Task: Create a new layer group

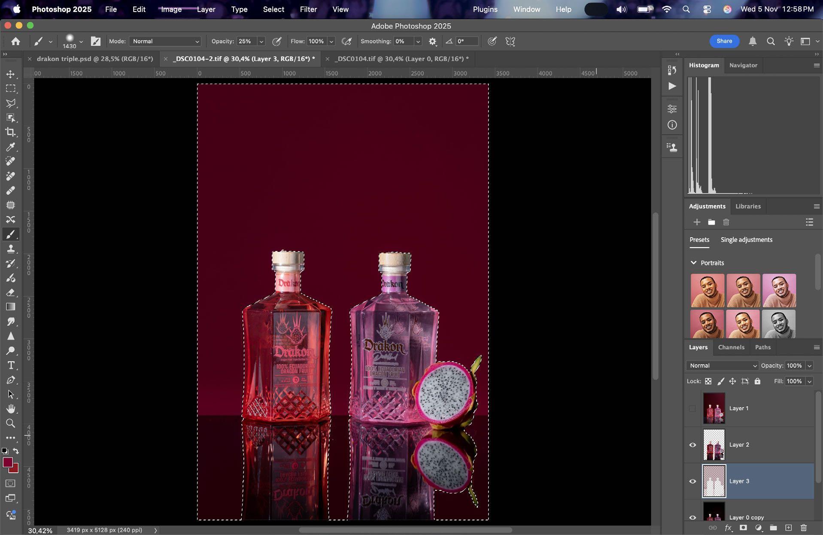Action: pyautogui.click(x=773, y=528)
